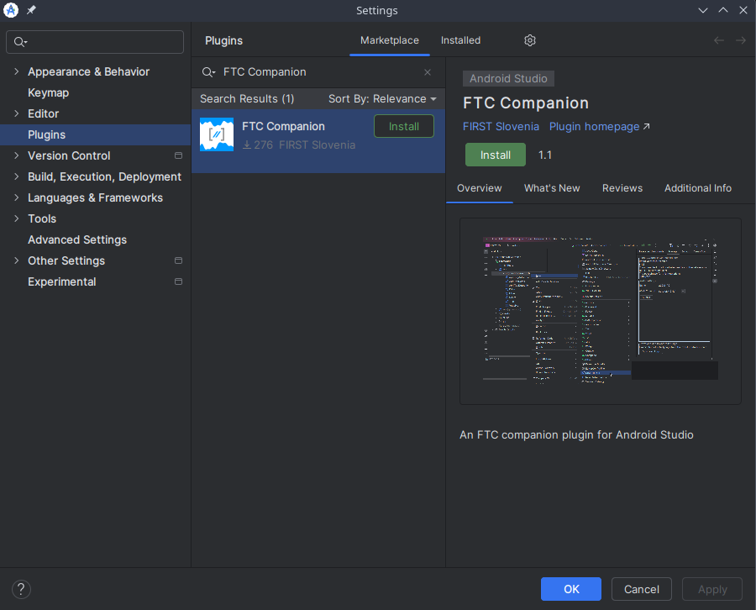Click the settings search input field
Image resolution: width=756 pixels, height=610 pixels.
pyautogui.click(x=95, y=42)
